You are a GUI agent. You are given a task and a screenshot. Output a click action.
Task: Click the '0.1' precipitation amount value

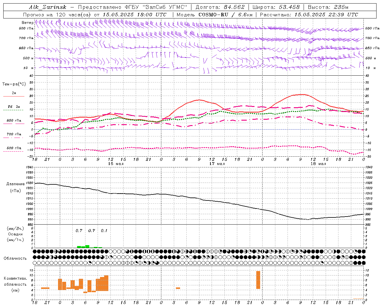click(104, 231)
